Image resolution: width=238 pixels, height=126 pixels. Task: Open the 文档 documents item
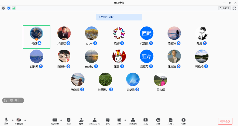click(171, 121)
